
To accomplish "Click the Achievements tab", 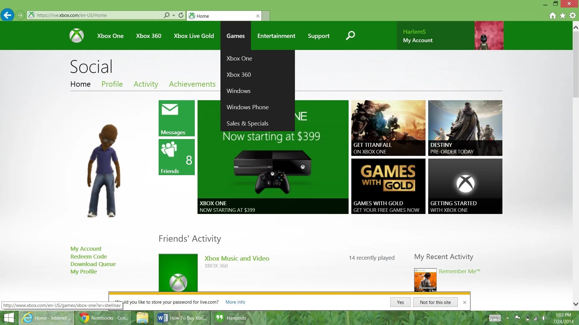I will (x=192, y=84).
